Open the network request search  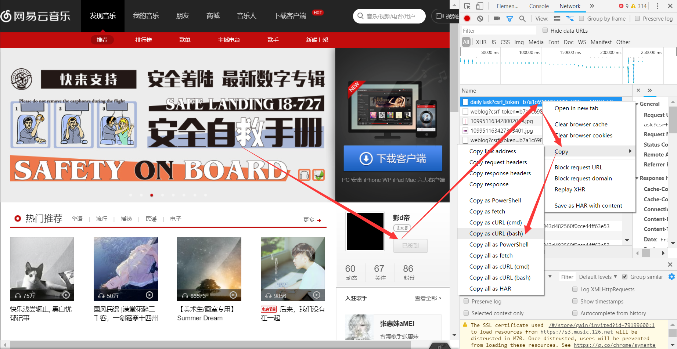(x=523, y=18)
